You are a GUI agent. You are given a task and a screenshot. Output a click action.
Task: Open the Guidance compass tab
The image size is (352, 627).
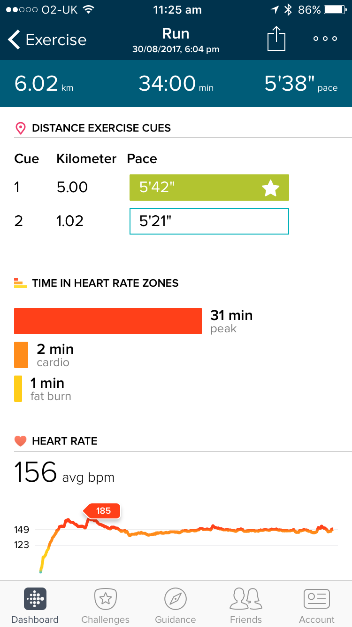click(176, 605)
